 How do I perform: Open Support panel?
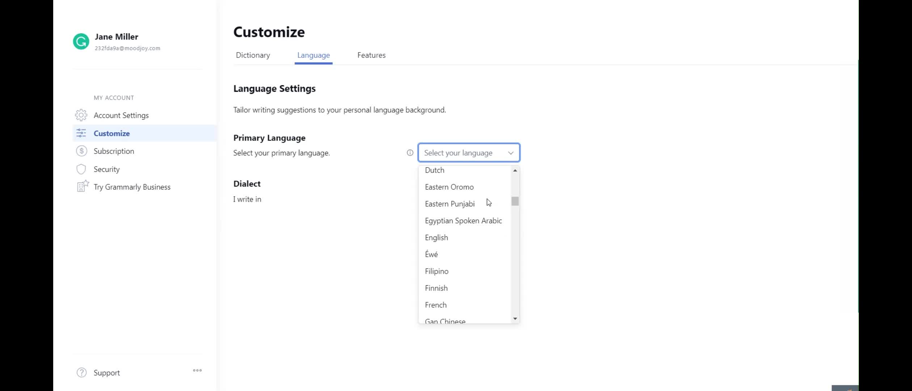pos(106,373)
